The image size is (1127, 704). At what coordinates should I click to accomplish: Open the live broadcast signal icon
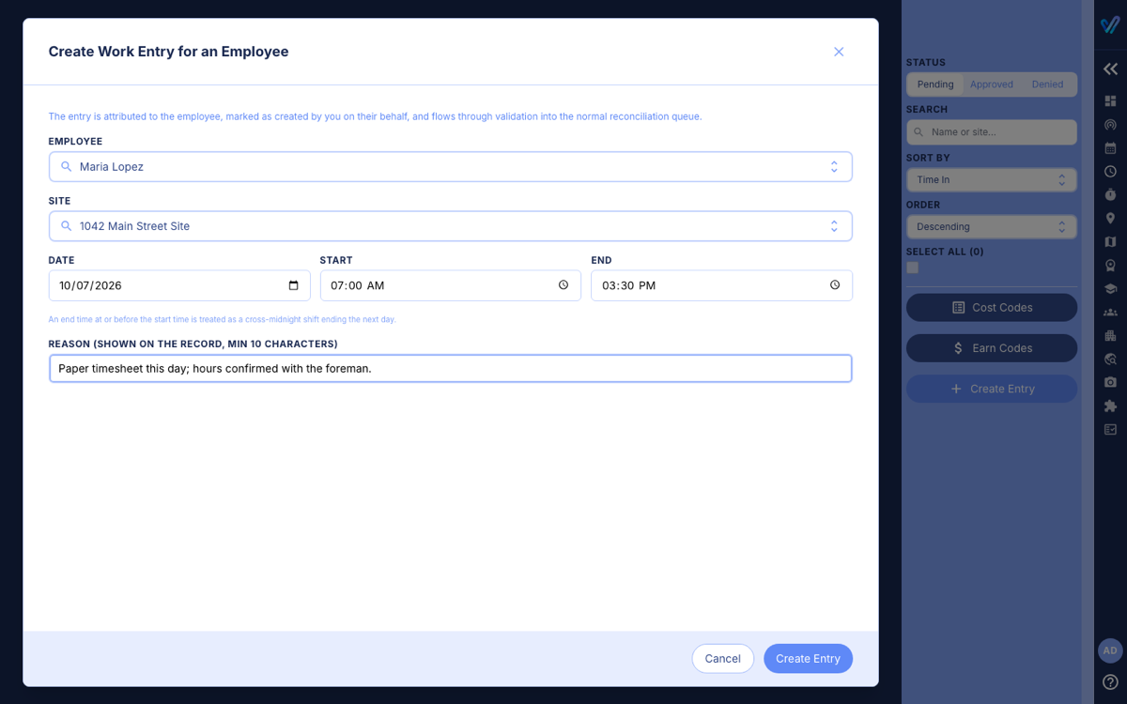(1110, 125)
